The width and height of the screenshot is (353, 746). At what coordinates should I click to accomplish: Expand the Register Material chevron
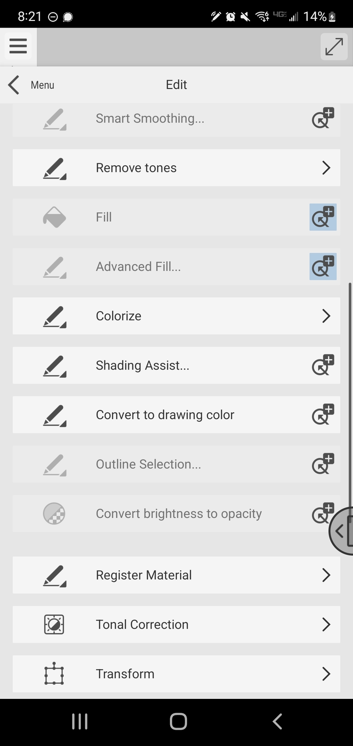[326, 575]
